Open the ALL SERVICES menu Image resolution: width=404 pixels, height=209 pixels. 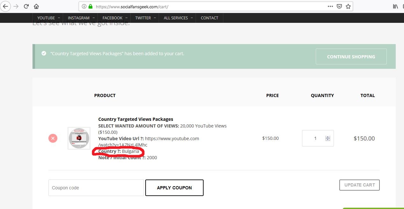(x=177, y=18)
